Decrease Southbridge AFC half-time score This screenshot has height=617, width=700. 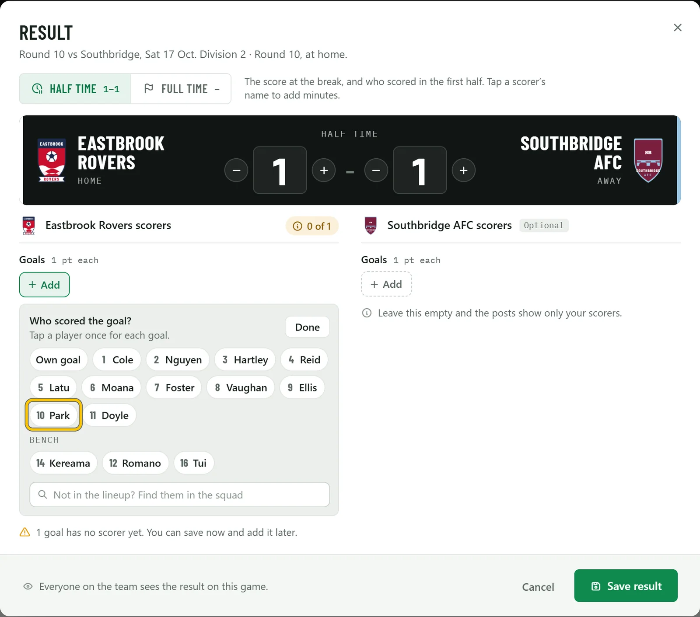[376, 170]
